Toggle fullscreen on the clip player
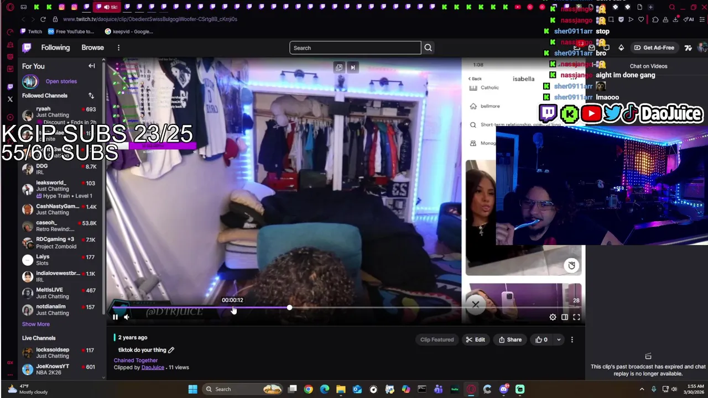708x398 pixels. click(576, 317)
